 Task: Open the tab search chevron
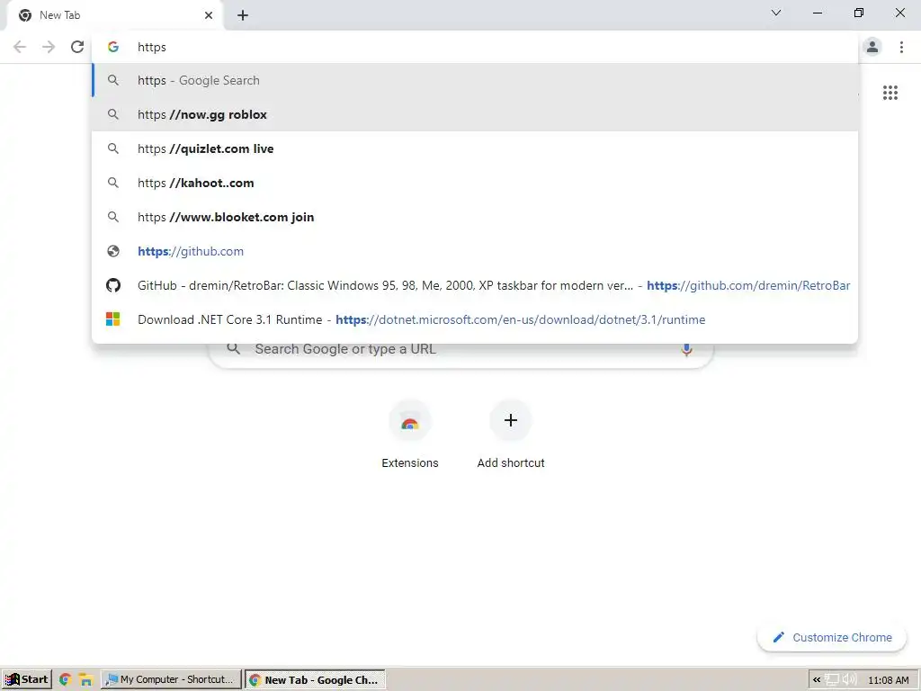click(776, 13)
